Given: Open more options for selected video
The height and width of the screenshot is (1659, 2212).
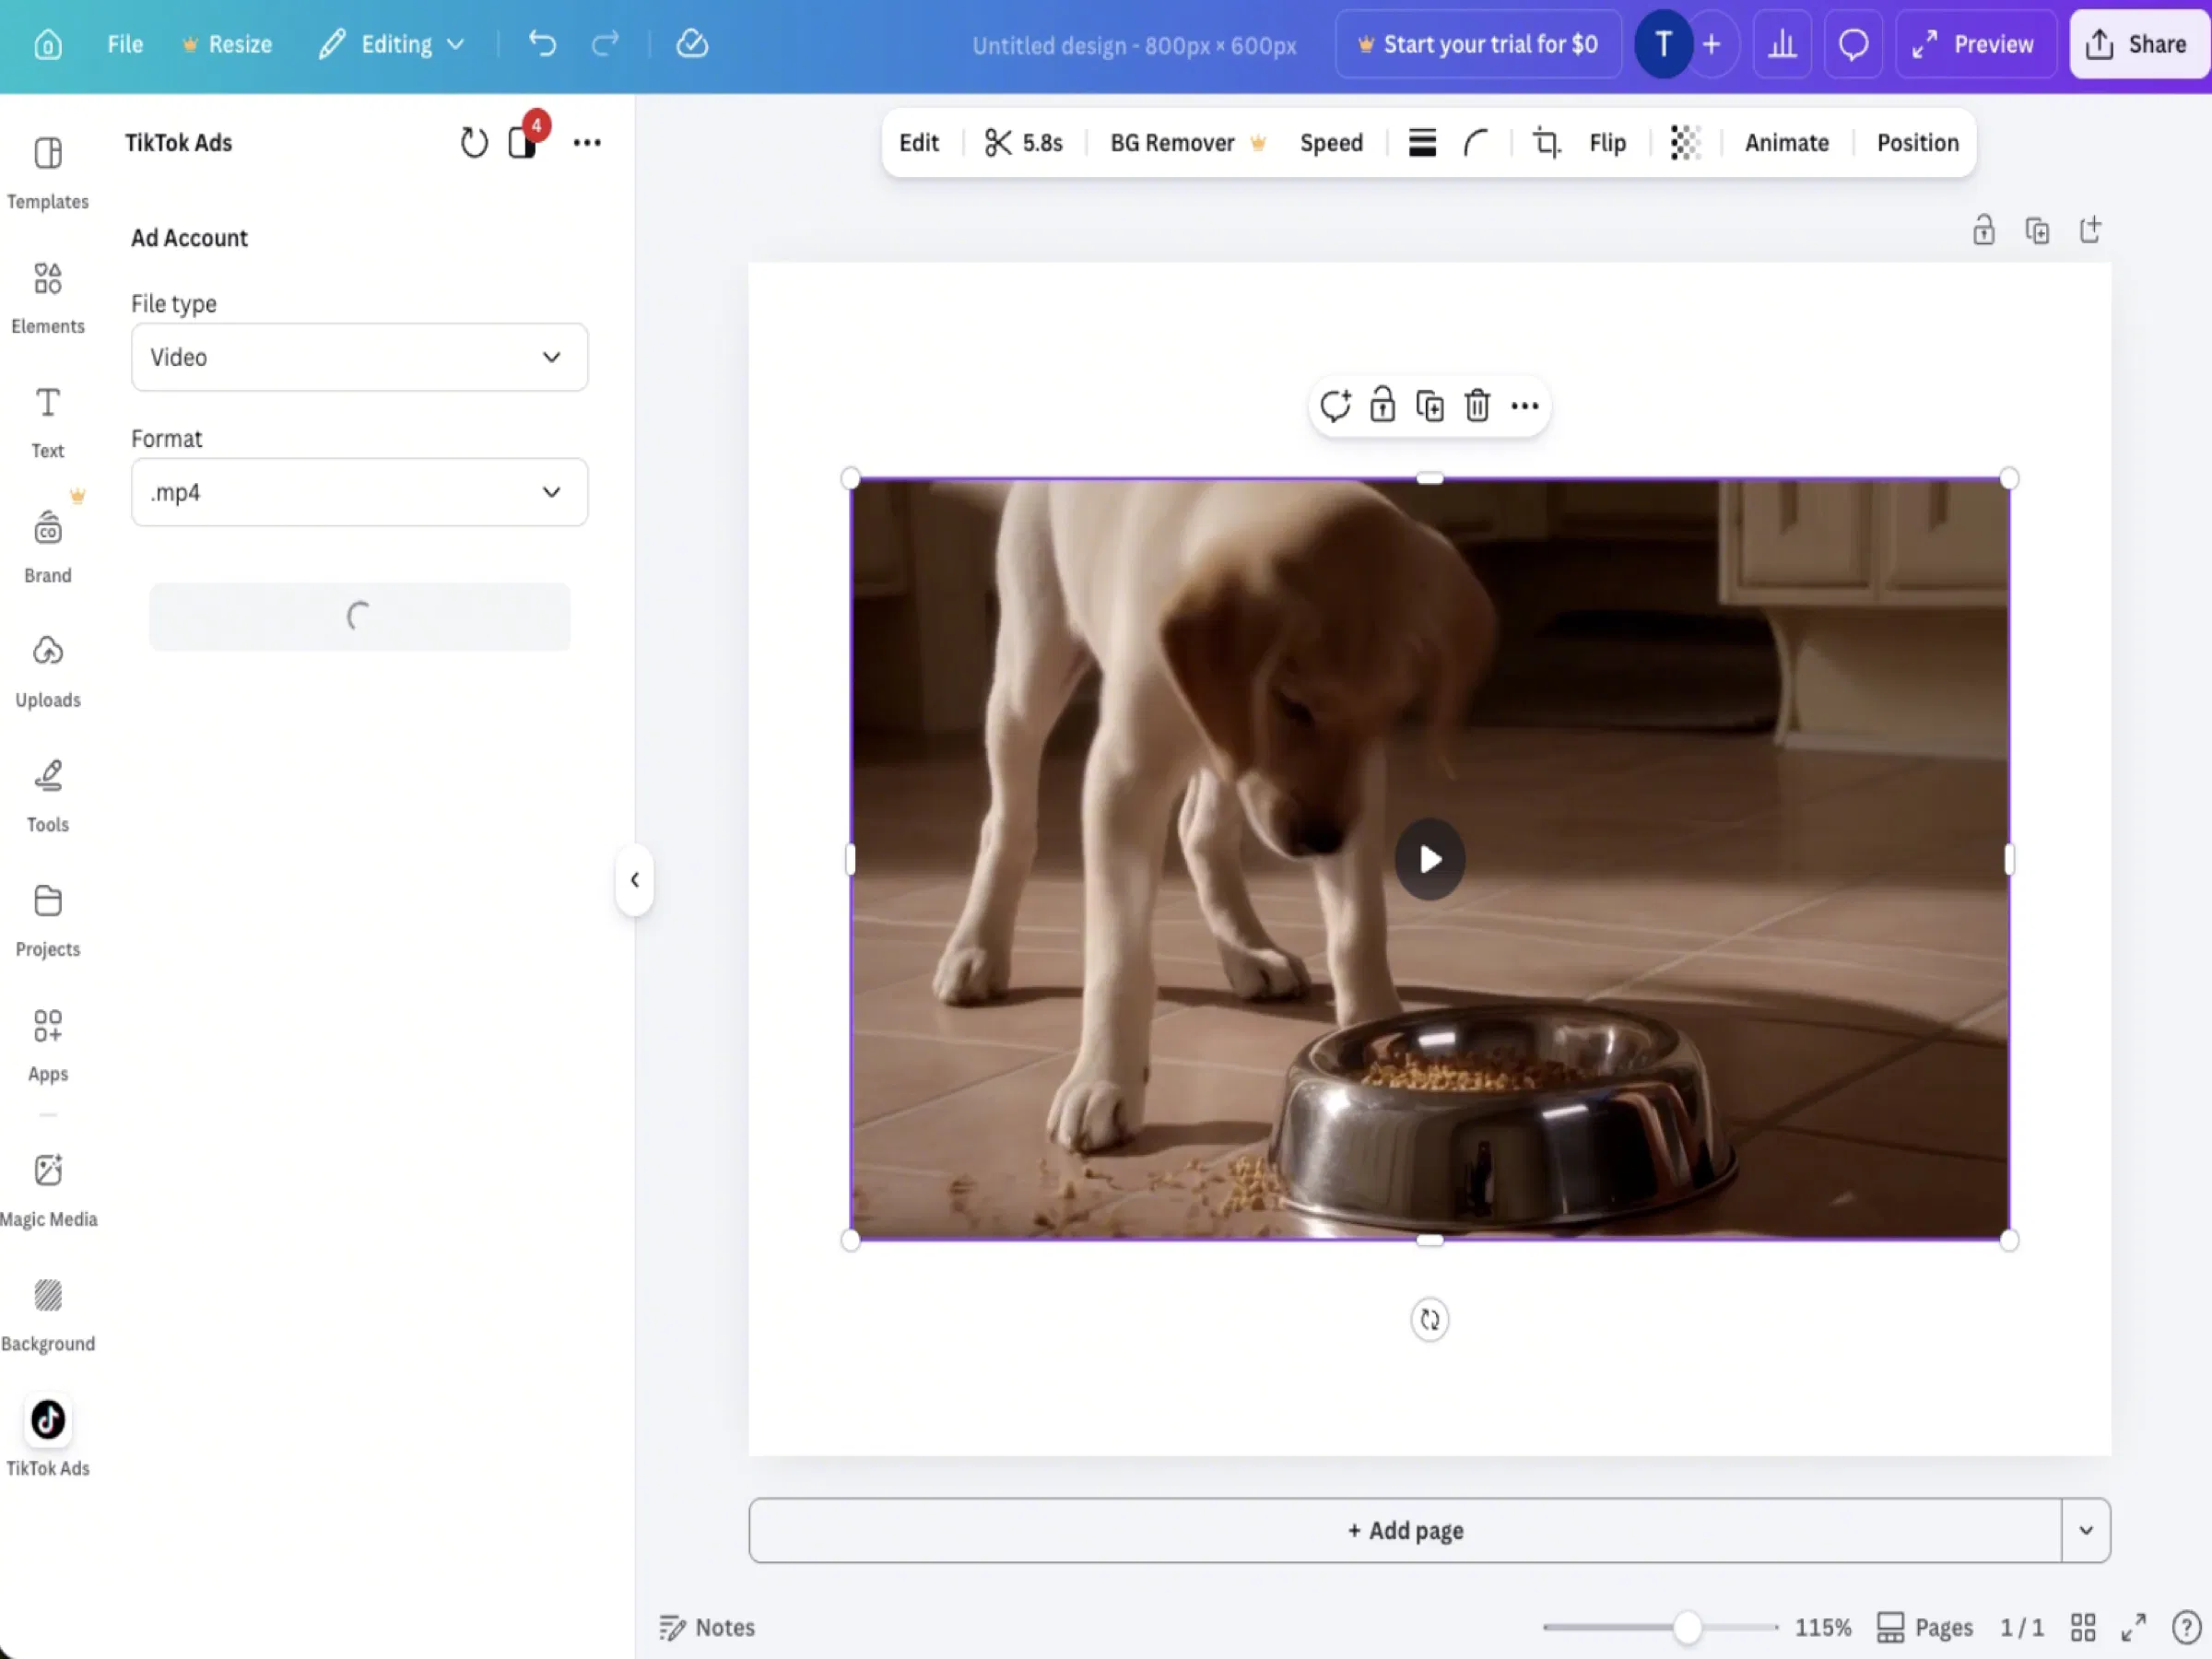Looking at the screenshot, I should point(1524,406).
